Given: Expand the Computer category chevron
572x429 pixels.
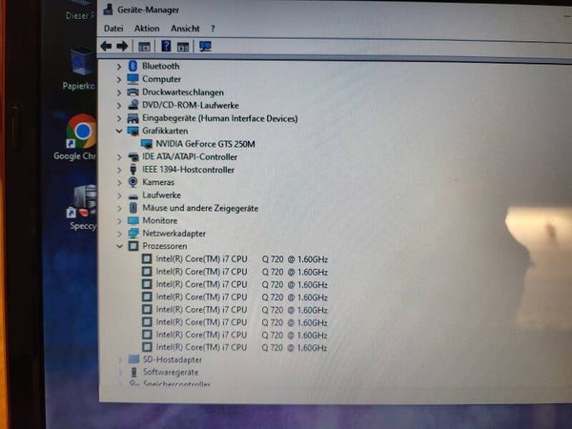Looking at the screenshot, I should (x=119, y=79).
